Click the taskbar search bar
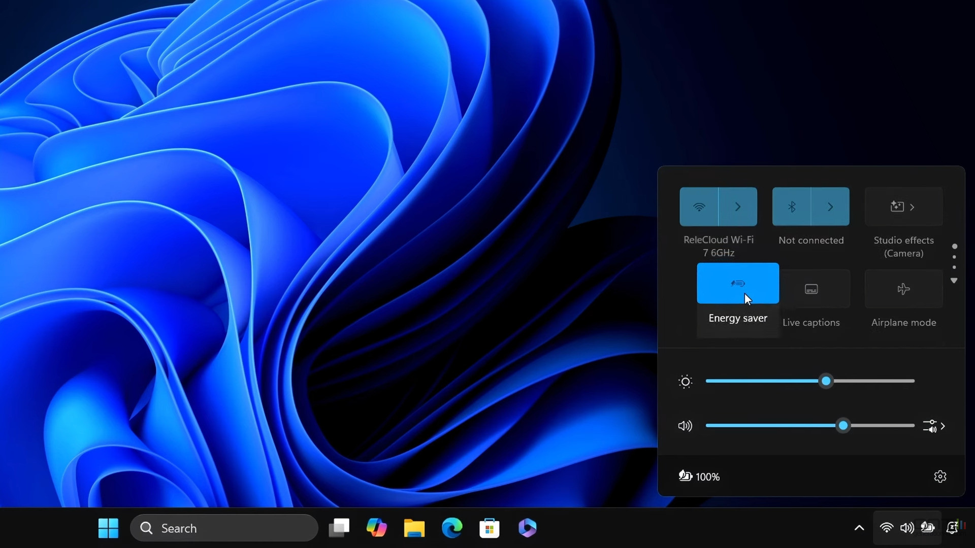The image size is (975, 548). tap(223, 528)
